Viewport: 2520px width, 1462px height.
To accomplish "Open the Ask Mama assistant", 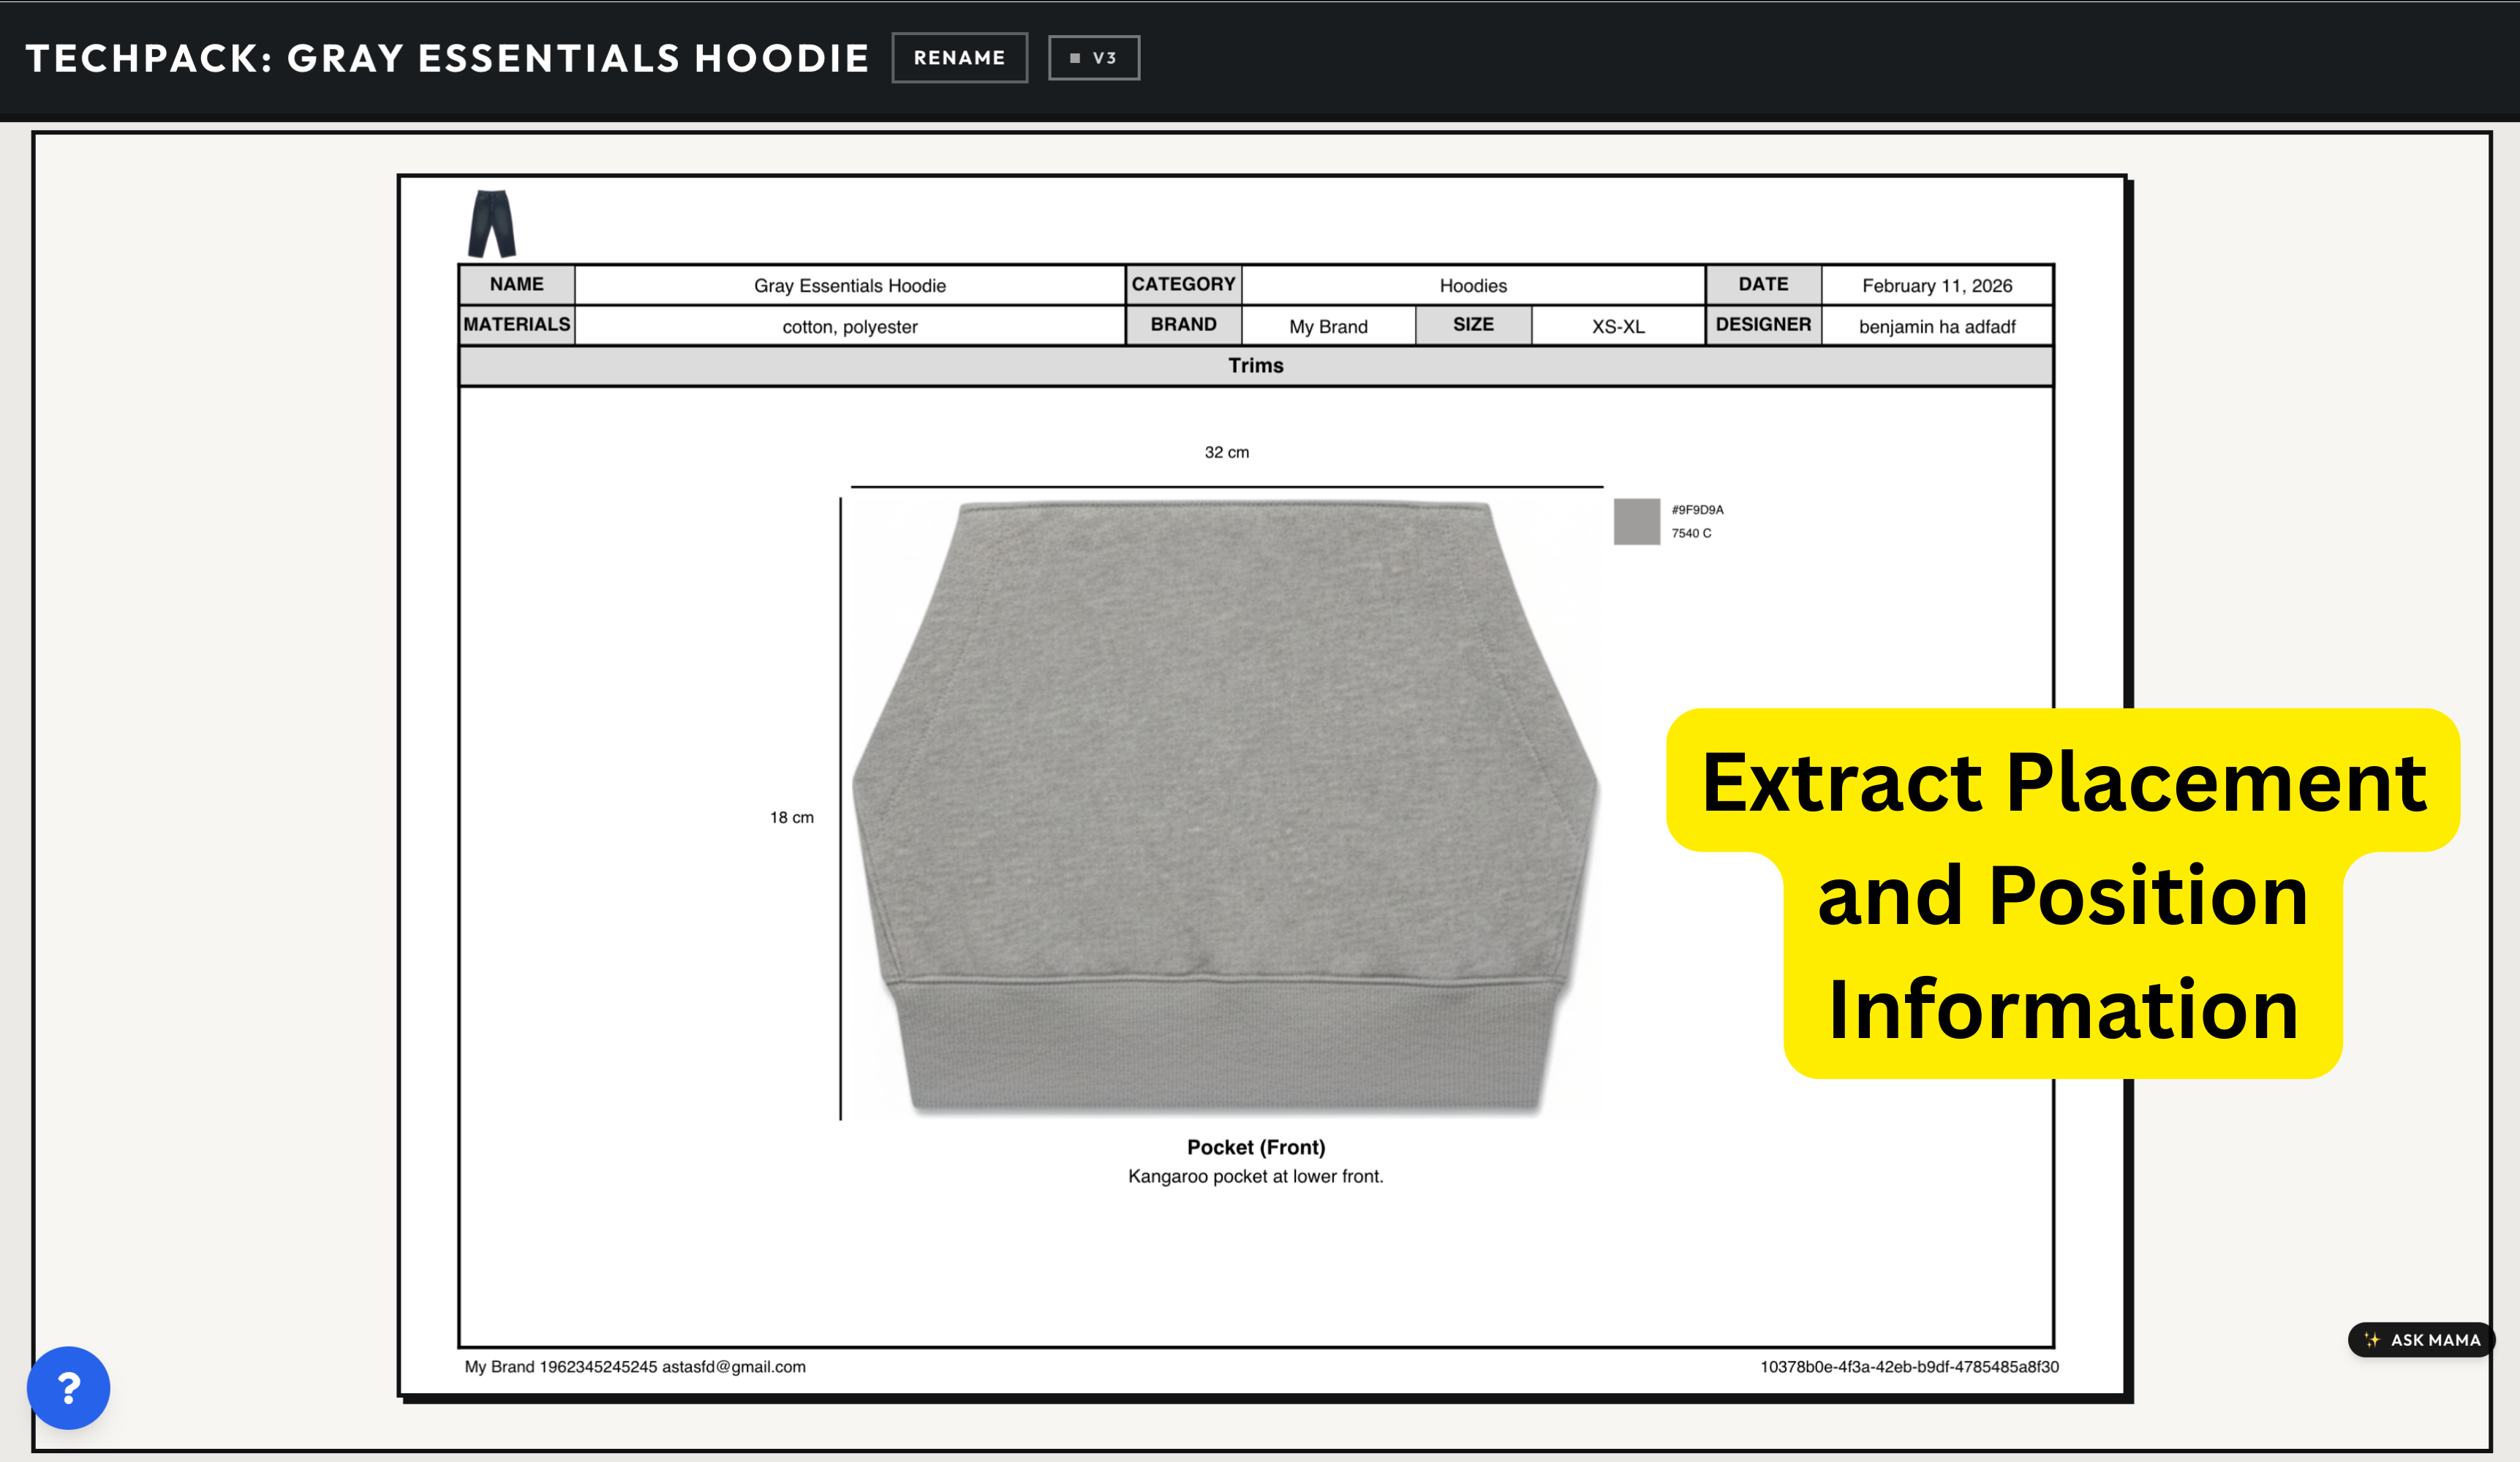I will click(x=2421, y=1339).
